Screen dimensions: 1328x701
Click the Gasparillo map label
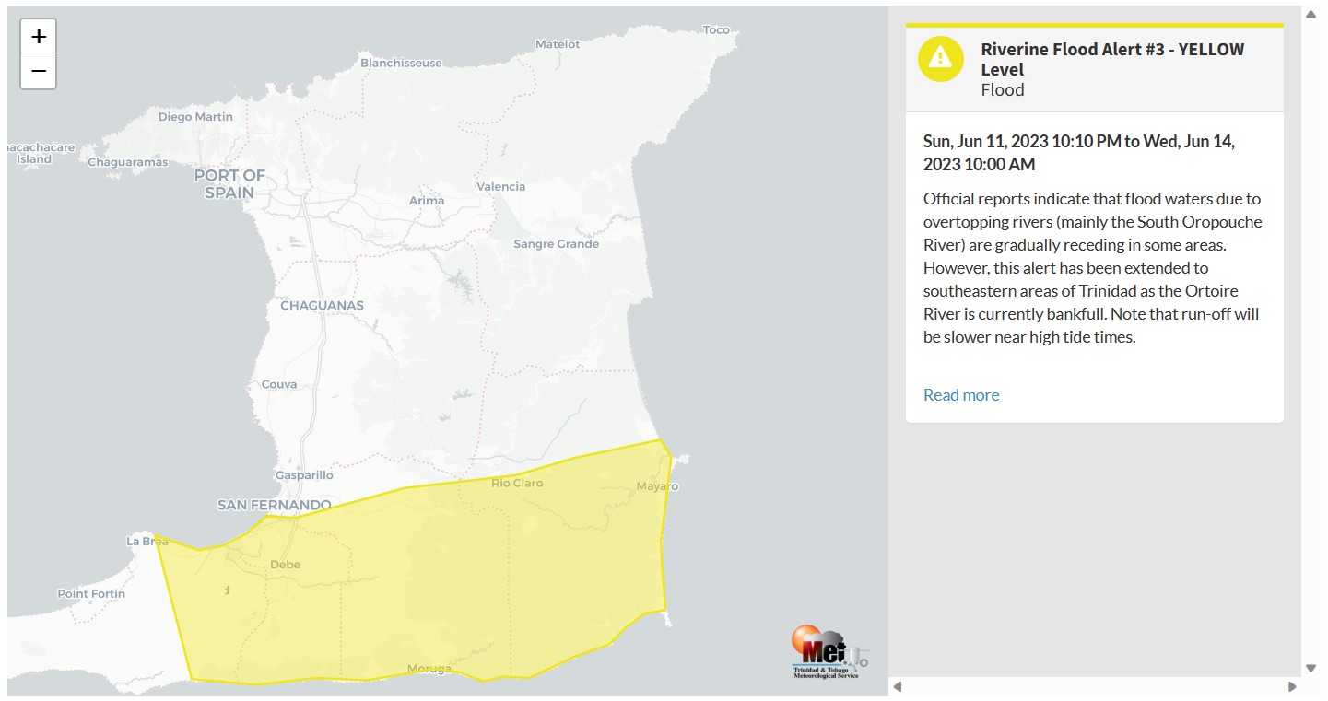[x=304, y=475]
